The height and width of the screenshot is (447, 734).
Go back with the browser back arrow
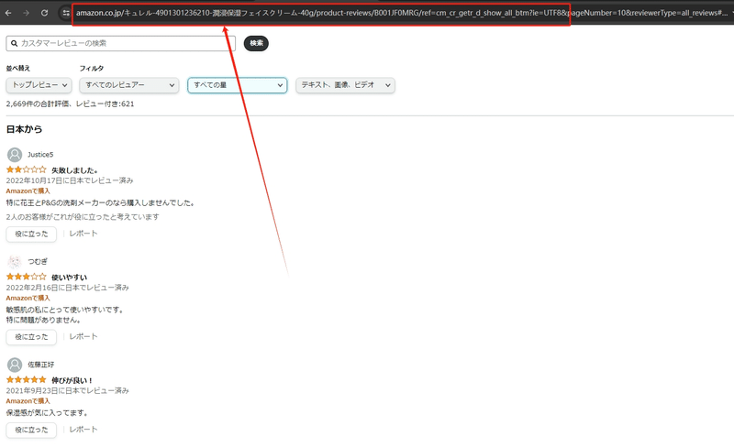point(8,13)
